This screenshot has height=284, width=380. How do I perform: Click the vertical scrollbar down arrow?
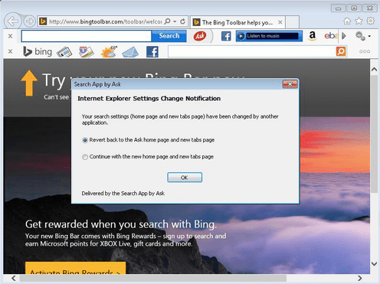pos(374,264)
